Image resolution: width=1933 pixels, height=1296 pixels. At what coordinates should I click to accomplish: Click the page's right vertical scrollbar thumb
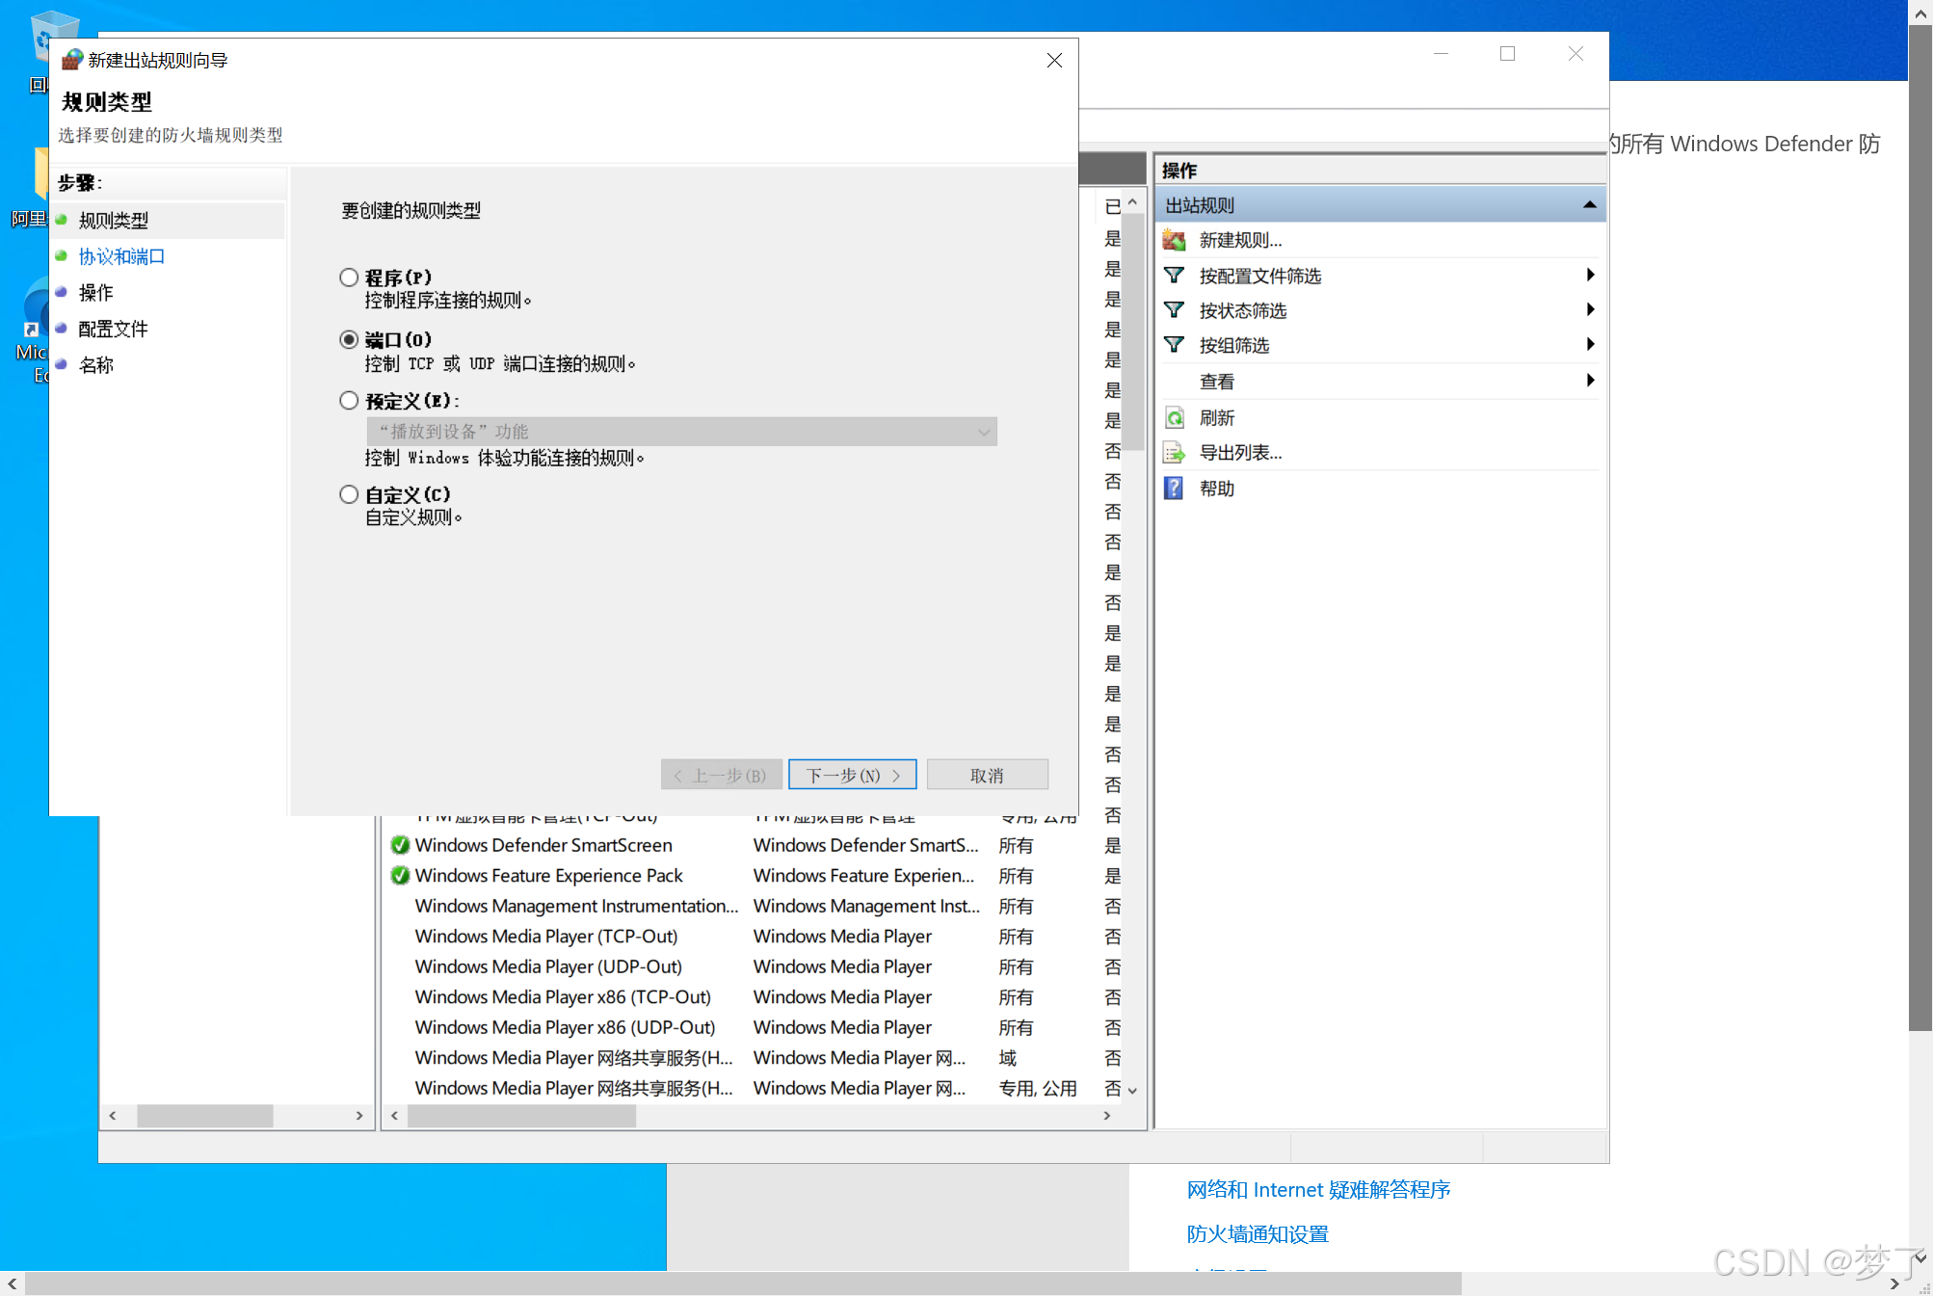tap(1920, 528)
